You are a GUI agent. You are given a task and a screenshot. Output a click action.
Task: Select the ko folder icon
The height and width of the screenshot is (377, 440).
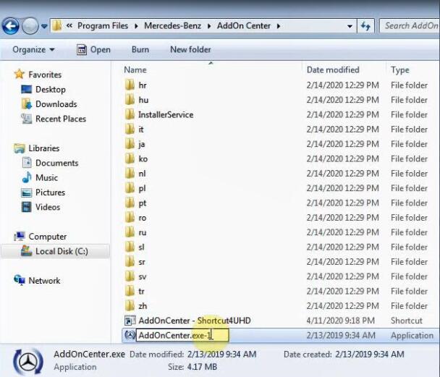pyautogui.click(x=130, y=158)
